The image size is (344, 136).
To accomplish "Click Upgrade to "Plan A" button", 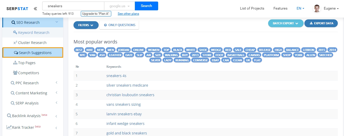I will (x=96, y=14).
